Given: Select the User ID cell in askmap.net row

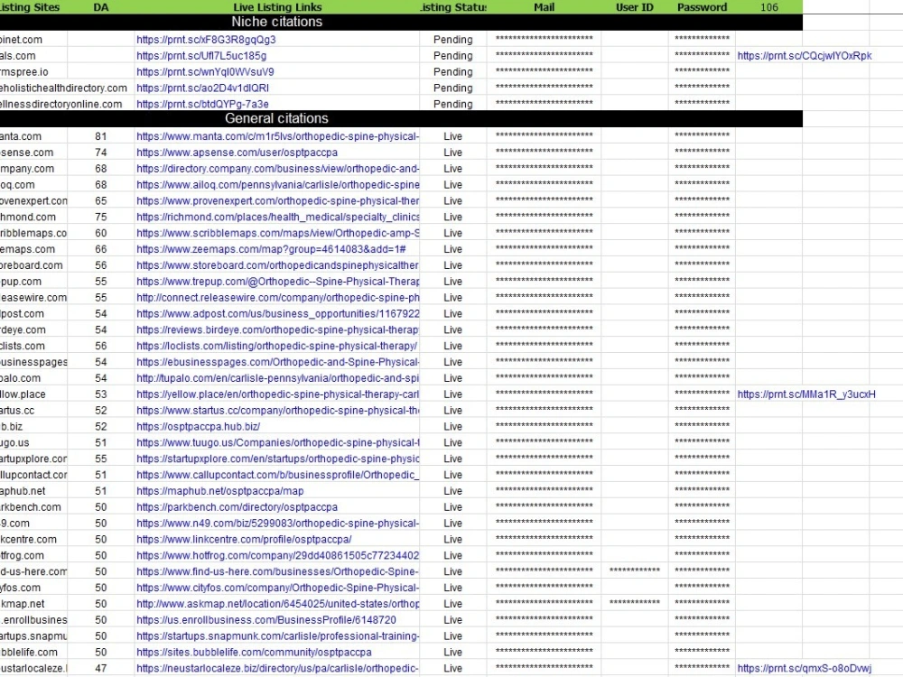Looking at the screenshot, I should tap(635, 603).
